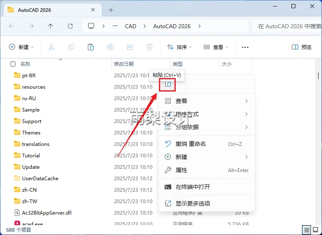Close the AutoCAD 2026 tab
This screenshot has width=322, height=235.
93,10
